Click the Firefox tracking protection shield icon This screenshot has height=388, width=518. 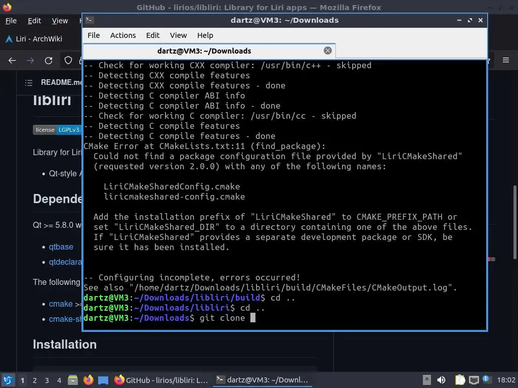point(68,61)
